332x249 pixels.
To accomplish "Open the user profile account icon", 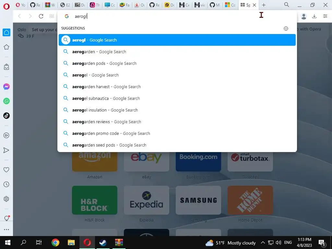I will click(304, 16).
